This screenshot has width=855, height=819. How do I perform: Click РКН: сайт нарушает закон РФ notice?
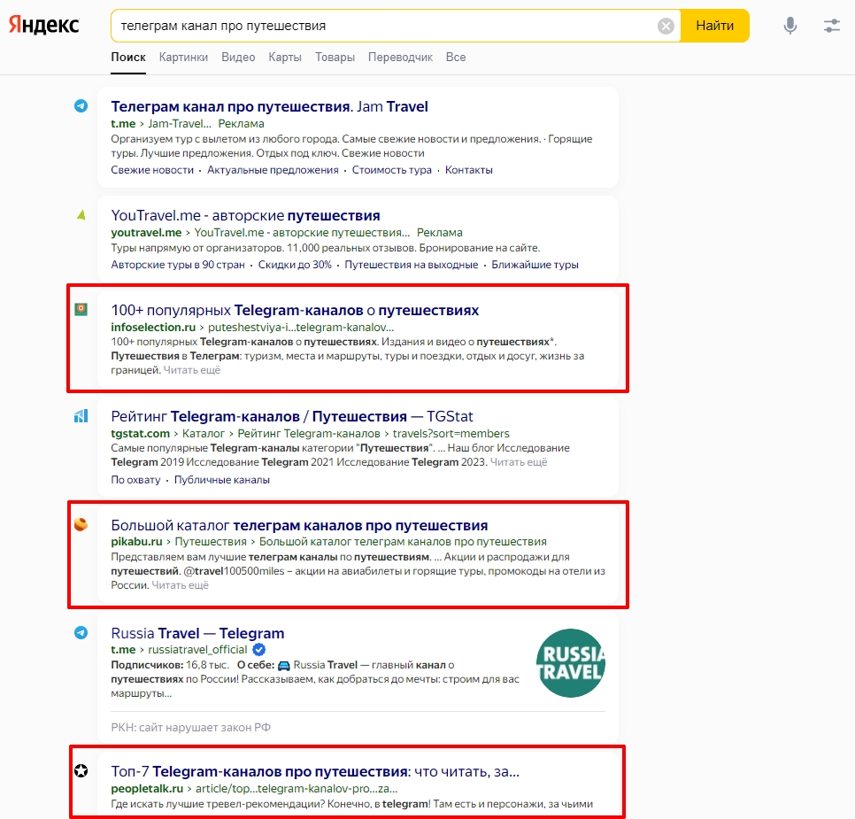point(191,727)
